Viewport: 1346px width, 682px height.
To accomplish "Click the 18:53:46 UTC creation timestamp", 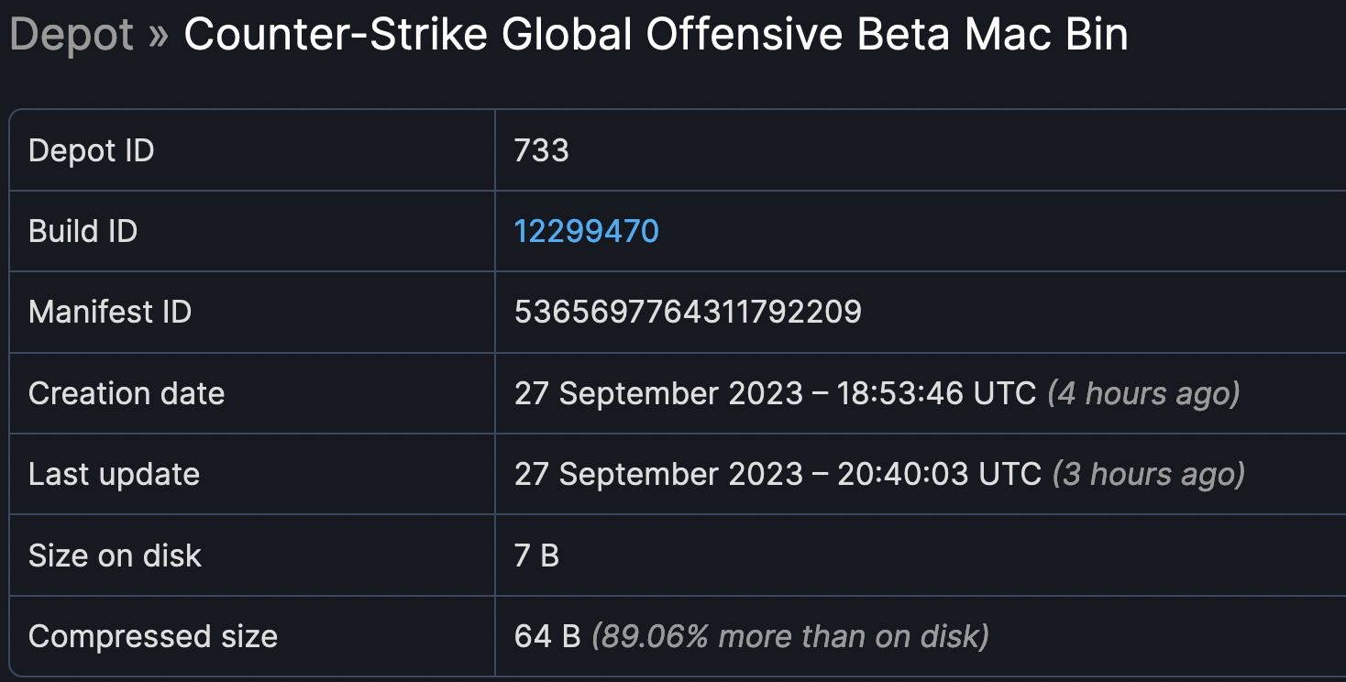I will click(936, 393).
